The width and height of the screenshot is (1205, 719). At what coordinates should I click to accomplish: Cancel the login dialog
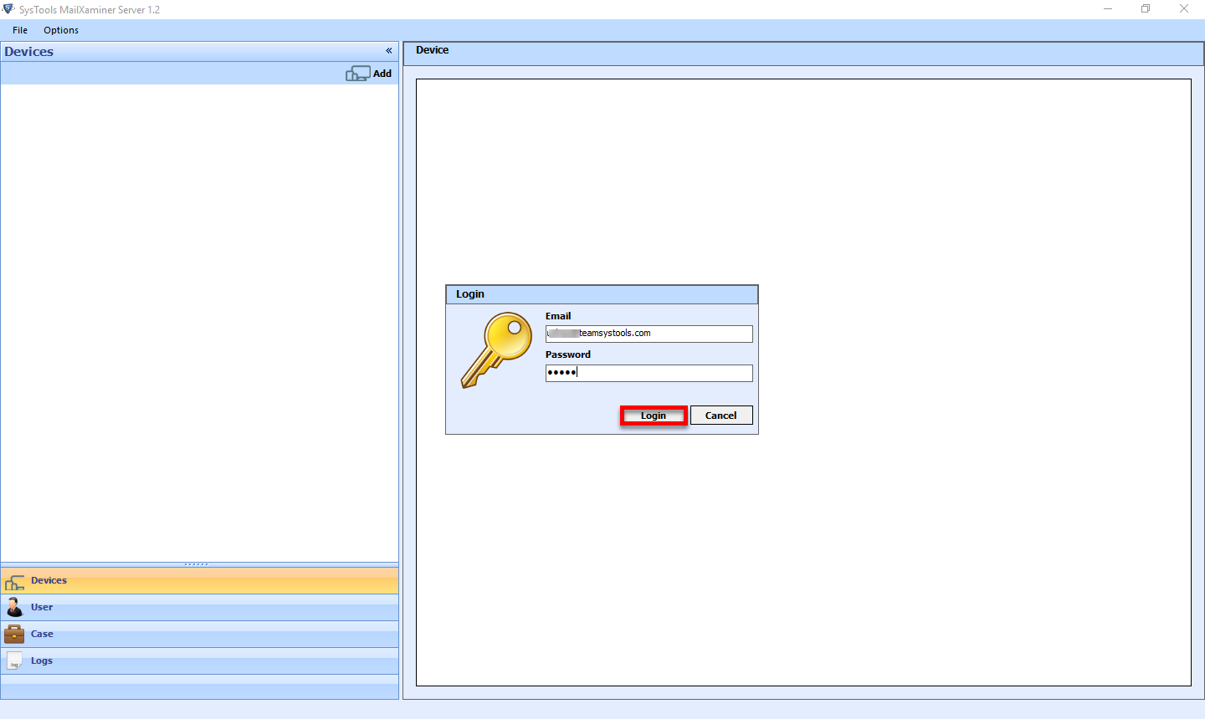click(721, 416)
